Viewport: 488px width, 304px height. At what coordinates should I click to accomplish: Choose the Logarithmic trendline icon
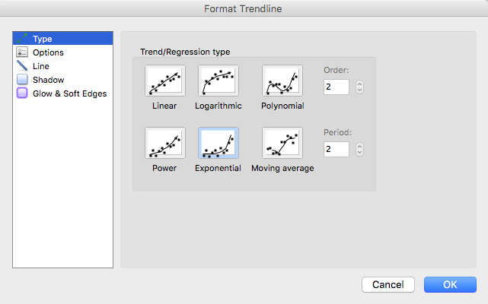coord(218,81)
